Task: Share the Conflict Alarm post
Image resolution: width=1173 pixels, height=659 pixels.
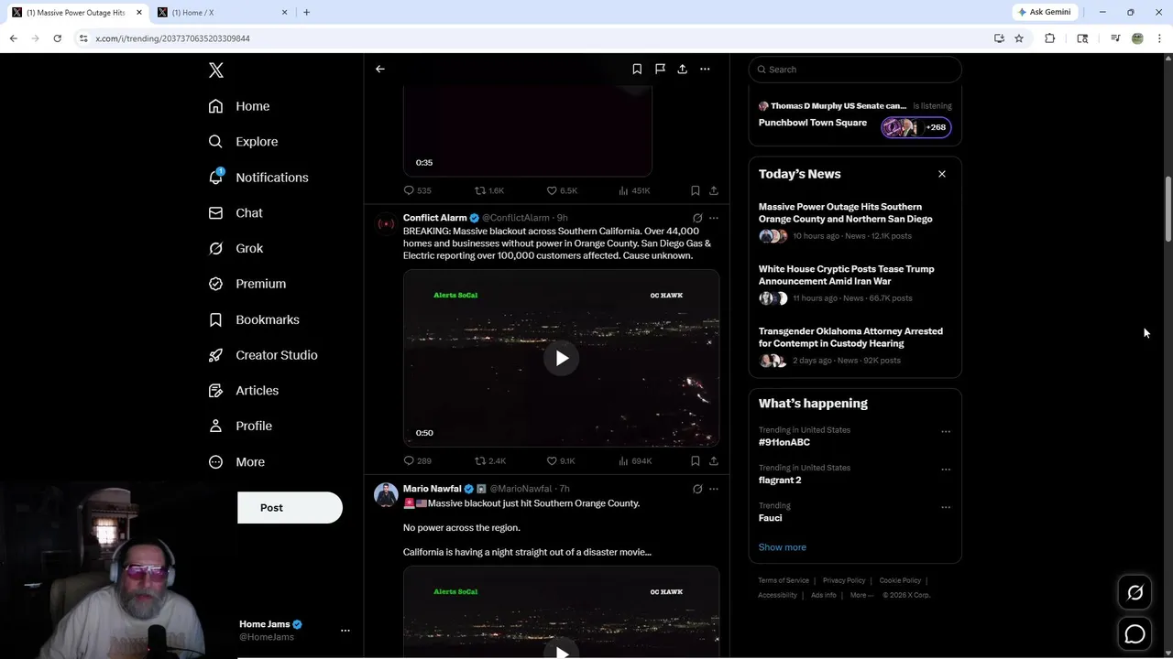Action: click(x=714, y=460)
